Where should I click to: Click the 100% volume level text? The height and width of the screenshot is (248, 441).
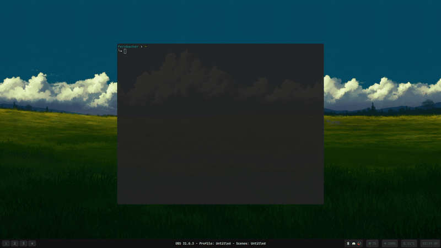coord(391,243)
